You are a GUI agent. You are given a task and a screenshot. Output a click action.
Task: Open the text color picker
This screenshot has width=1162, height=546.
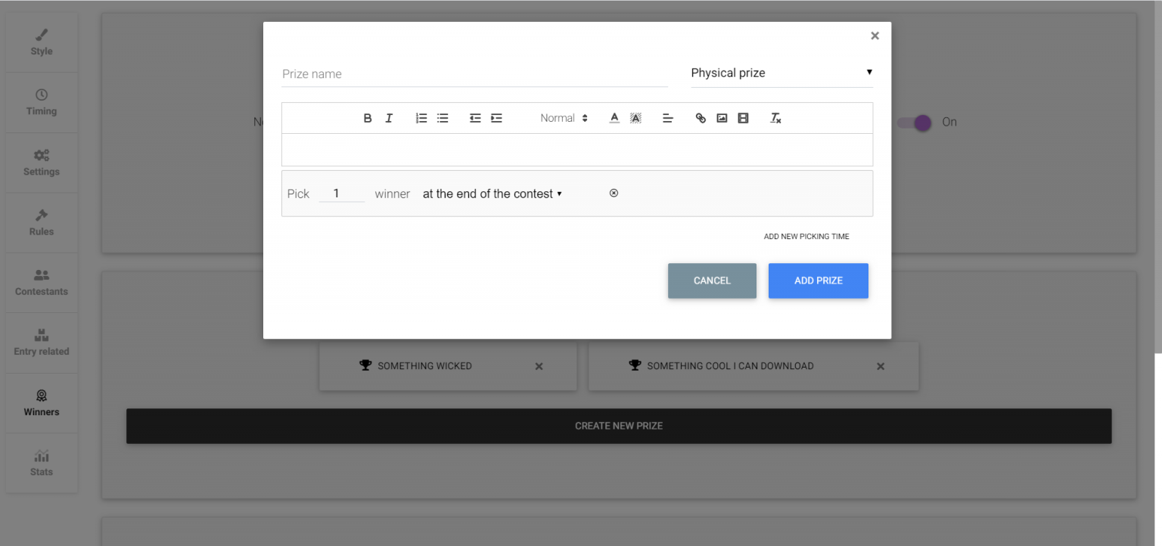[614, 118]
